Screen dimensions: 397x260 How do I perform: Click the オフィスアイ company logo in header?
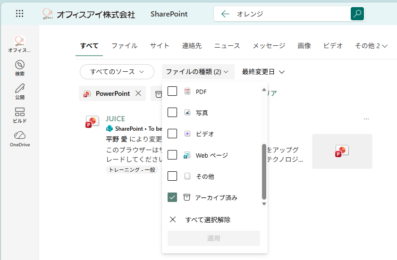click(48, 14)
